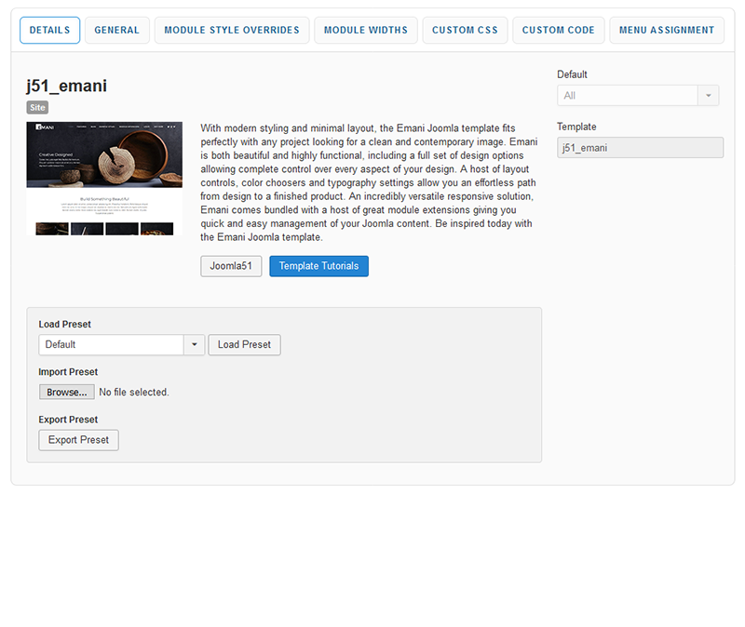
Task: Switch to the Details tab
Action: [x=49, y=30]
